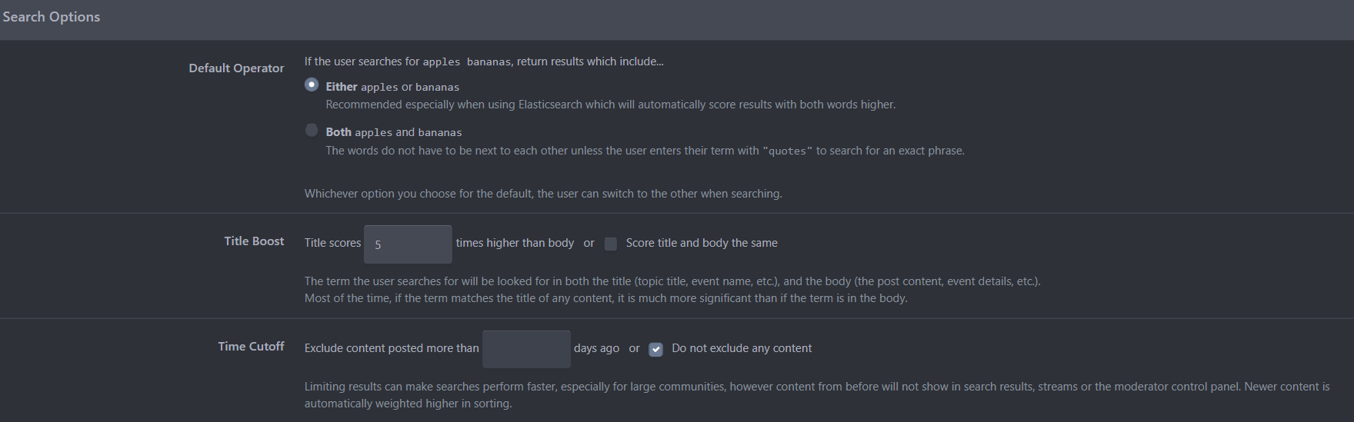Click the 'Limiting results' help description
1354x422 pixels.
click(x=817, y=395)
